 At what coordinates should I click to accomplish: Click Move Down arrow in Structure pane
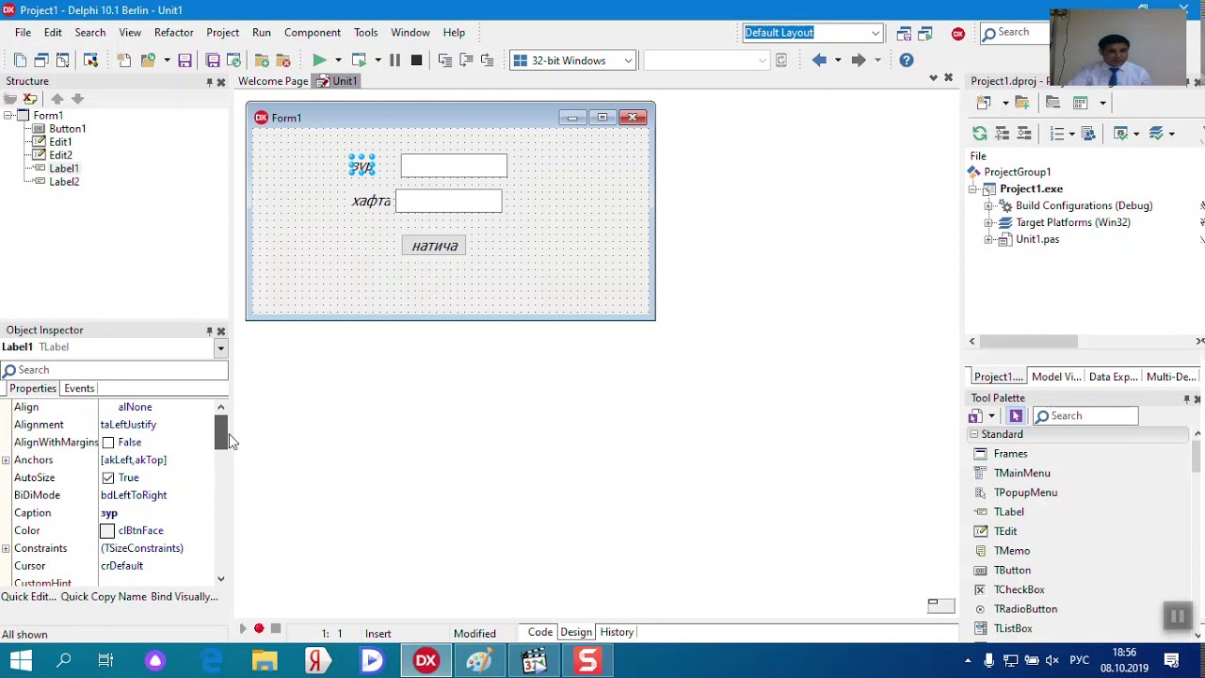click(77, 99)
